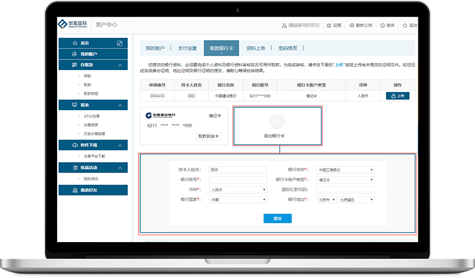Switch to 资料上传 tab
The height and width of the screenshot is (278, 475).
(x=256, y=48)
